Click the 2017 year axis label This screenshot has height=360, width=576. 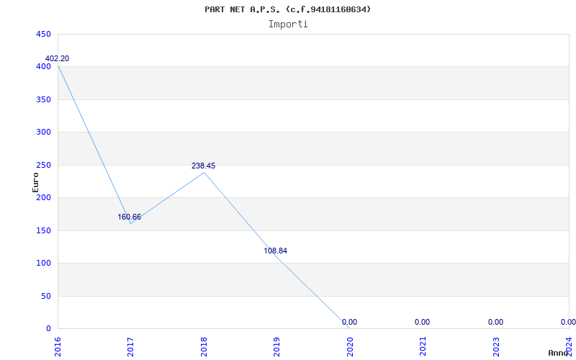pyautogui.click(x=131, y=346)
